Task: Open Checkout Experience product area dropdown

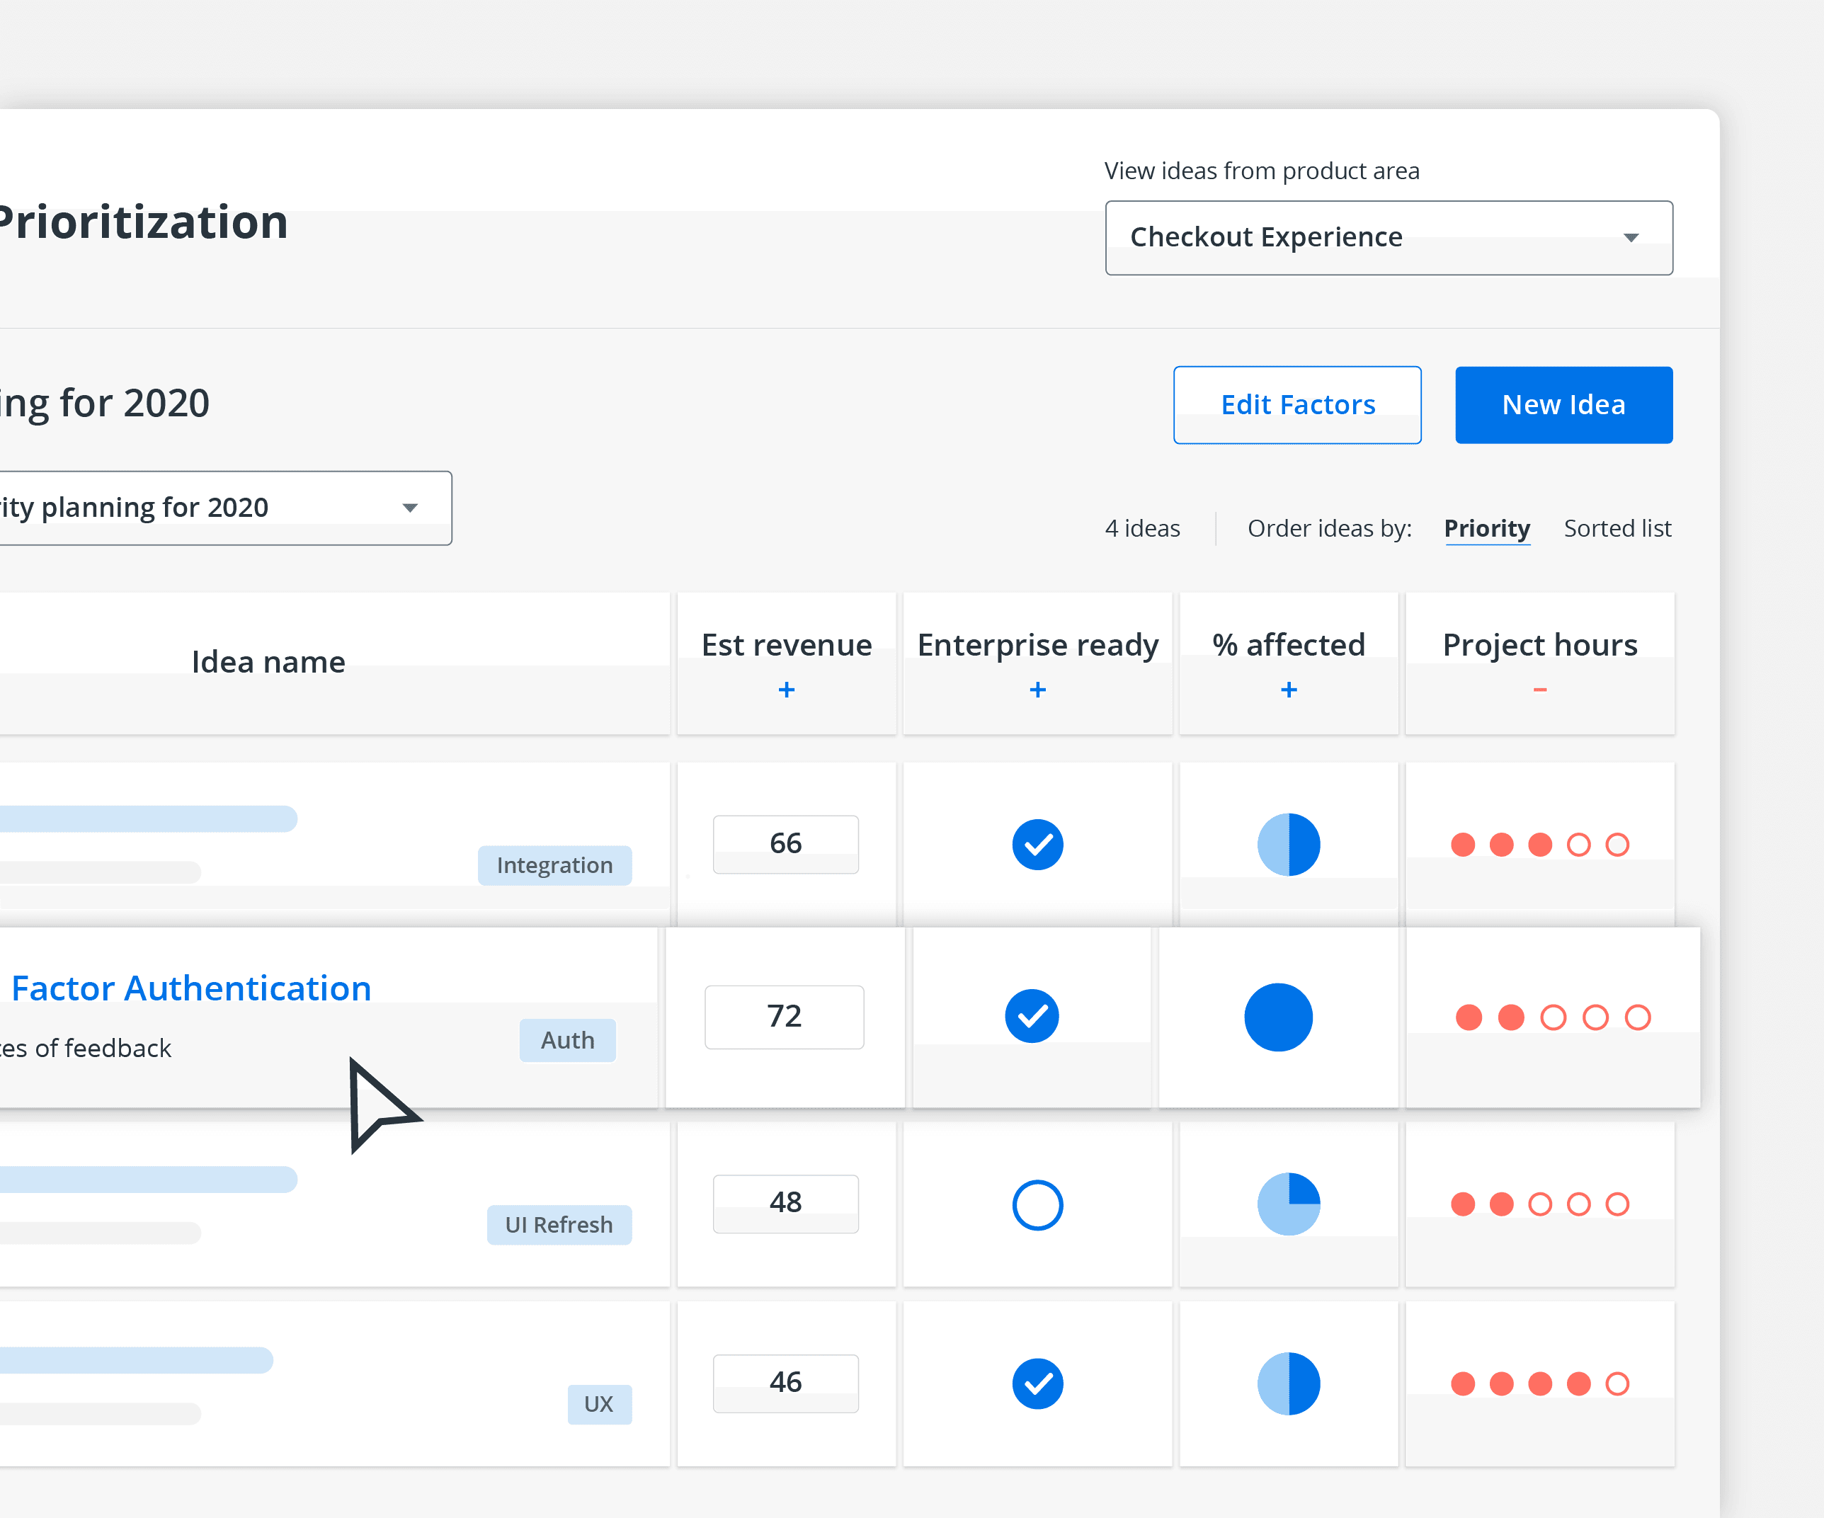Action: pos(1387,237)
